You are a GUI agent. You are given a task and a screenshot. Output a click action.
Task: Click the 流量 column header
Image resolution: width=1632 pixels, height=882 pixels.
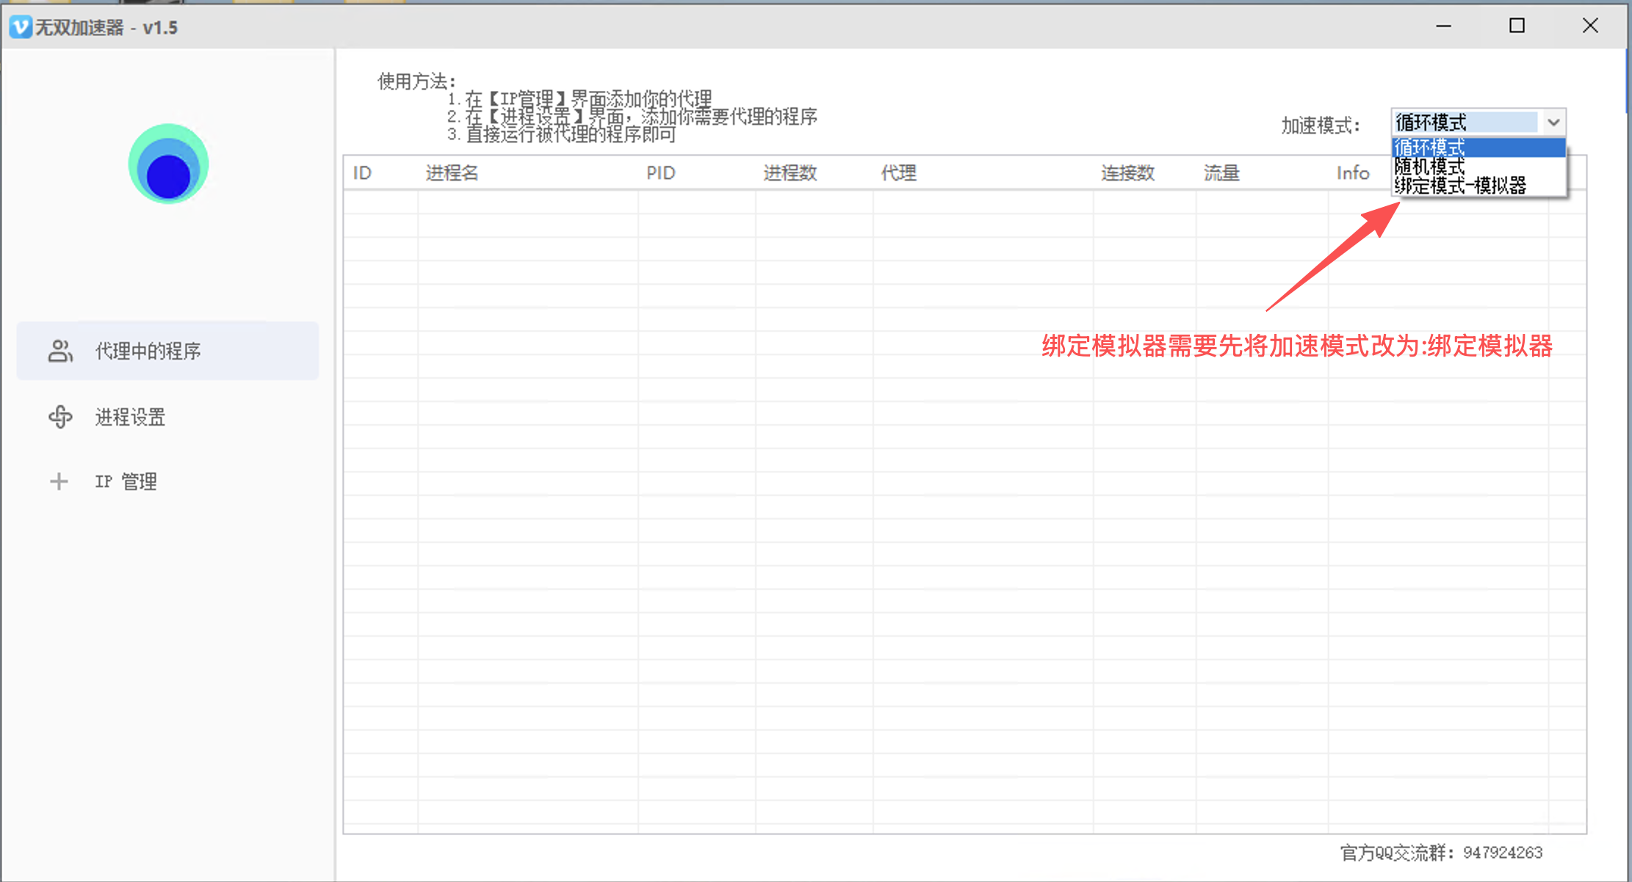pyautogui.click(x=1221, y=173)
